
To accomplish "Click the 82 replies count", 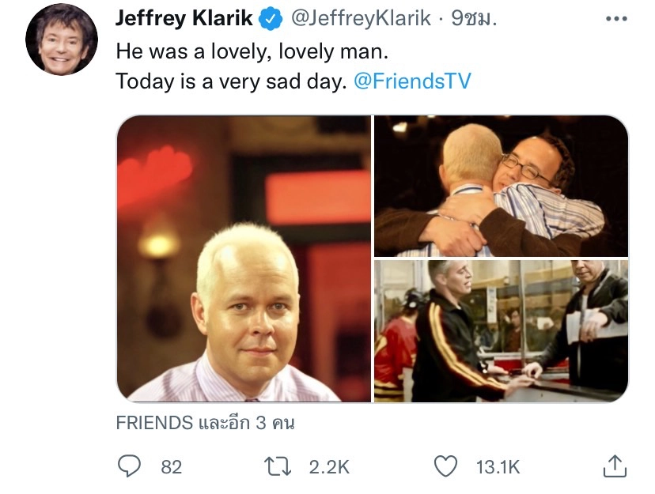I will [x=172, y=467].
